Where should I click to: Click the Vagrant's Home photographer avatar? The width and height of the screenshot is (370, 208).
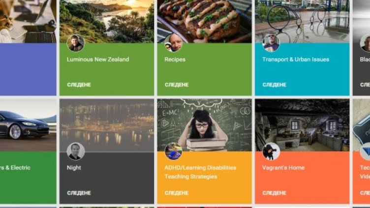pyautogui.click(x=271, y=151)
